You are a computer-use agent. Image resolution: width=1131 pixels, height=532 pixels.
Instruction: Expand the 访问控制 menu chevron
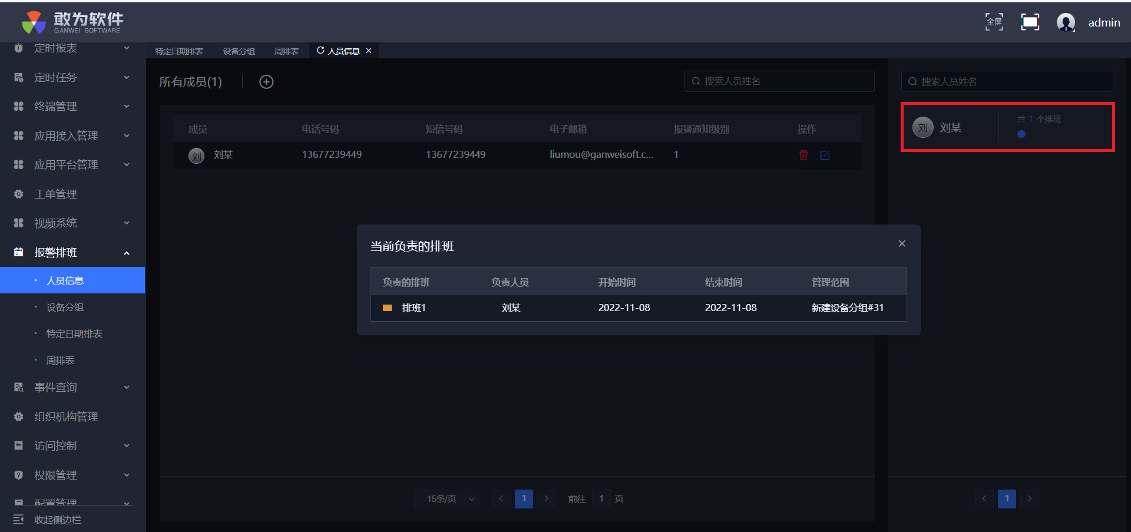[127, 445]
